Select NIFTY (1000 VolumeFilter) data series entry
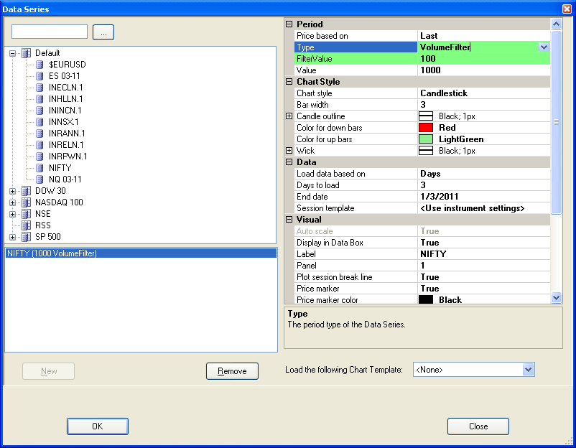 click(141, 253)
